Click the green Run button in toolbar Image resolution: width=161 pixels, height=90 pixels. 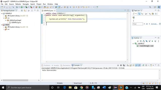pos(22,7)
